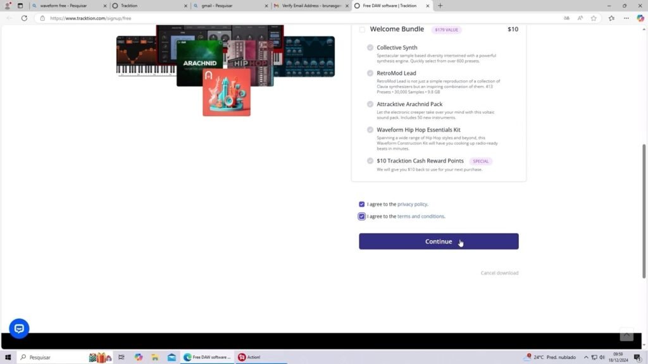Click the Arachnid pack thumbnail
Viewport: 648px width, 364px height.
coord(199,63)
